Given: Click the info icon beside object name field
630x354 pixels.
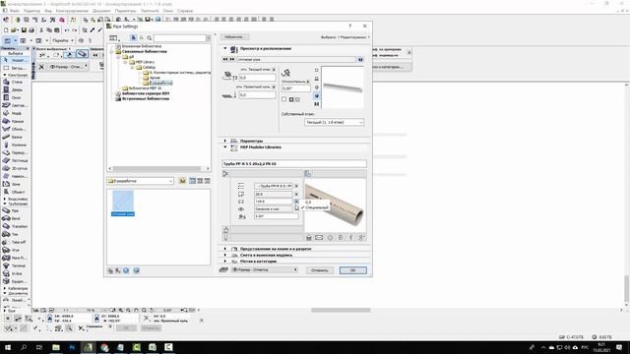Looking at the screenshot, I should (360, 59).
